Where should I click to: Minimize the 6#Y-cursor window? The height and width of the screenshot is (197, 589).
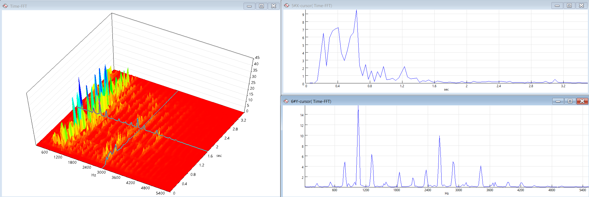[558, 101]
